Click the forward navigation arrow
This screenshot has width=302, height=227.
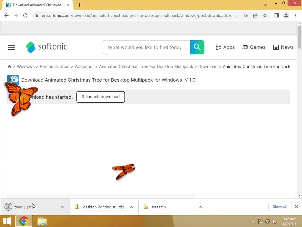coord(16,15)
